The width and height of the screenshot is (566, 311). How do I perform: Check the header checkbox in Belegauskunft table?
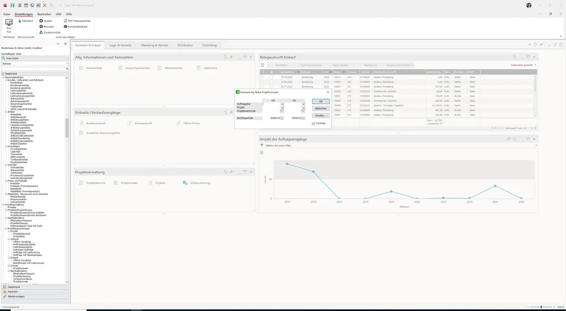[x=271, y=72]
